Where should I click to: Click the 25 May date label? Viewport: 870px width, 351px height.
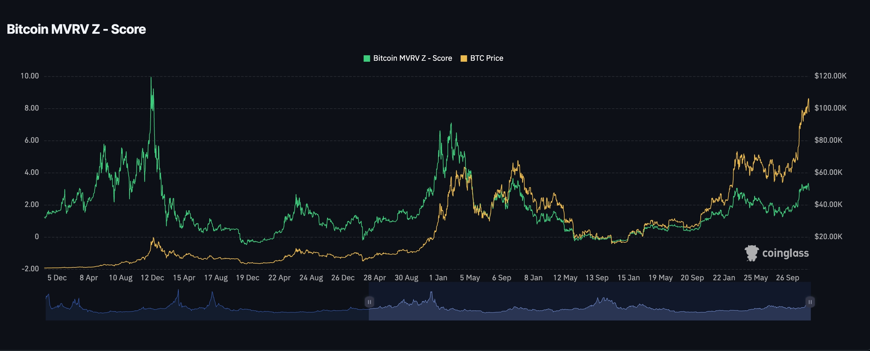755,278
